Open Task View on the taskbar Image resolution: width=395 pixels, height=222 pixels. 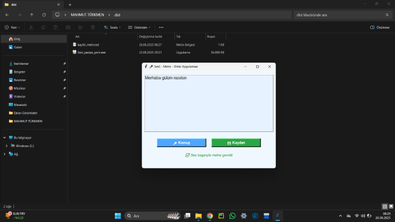tap(187, 216)
